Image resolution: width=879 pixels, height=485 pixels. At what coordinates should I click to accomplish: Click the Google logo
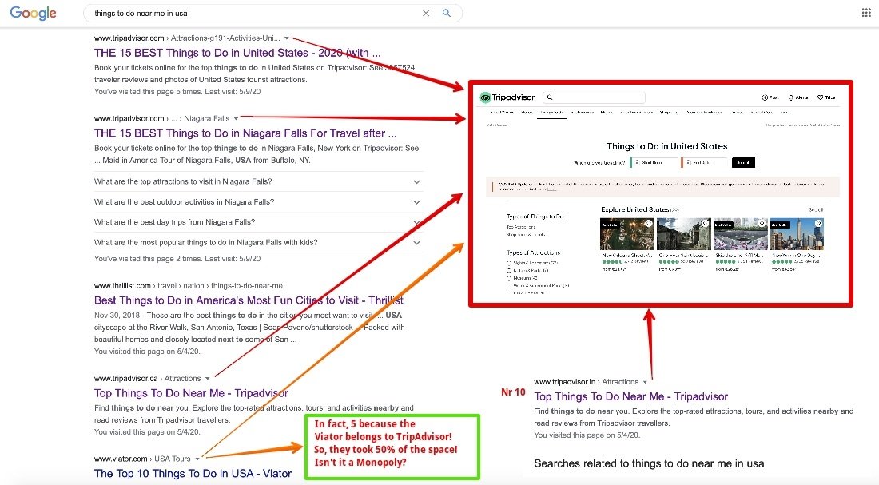34,14
